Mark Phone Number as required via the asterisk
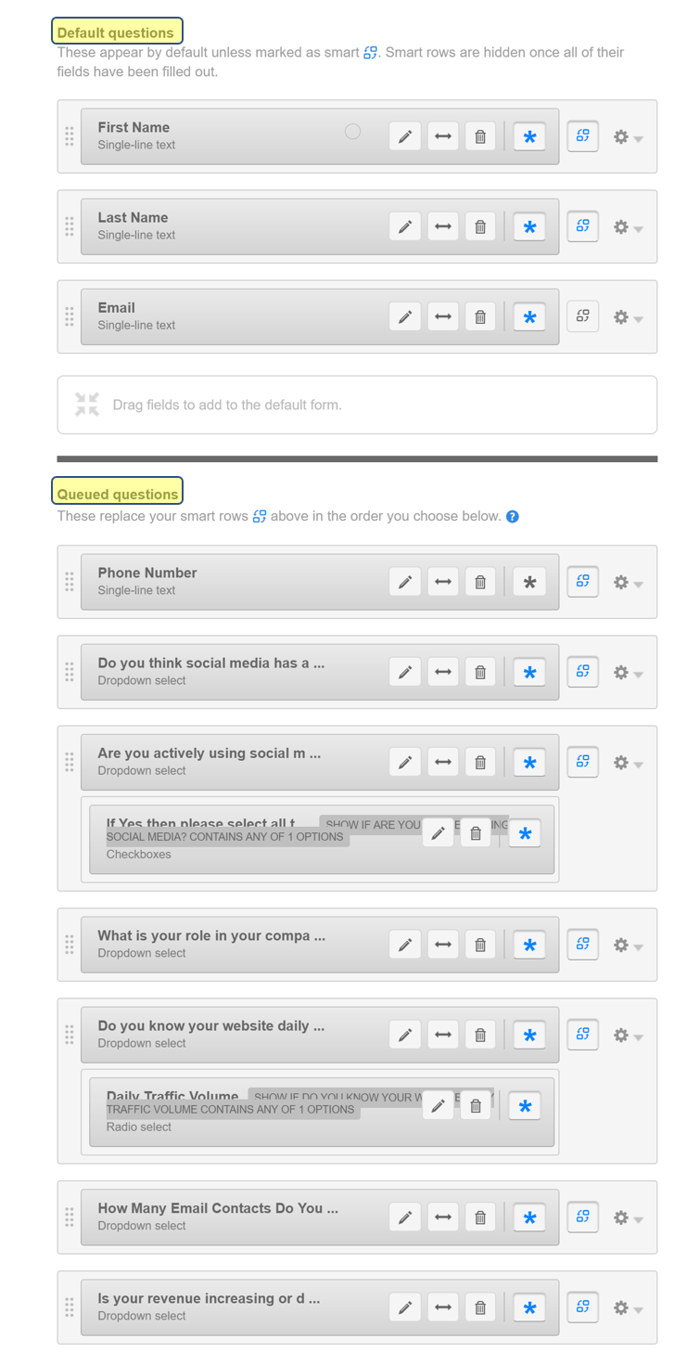 point(528,582)
